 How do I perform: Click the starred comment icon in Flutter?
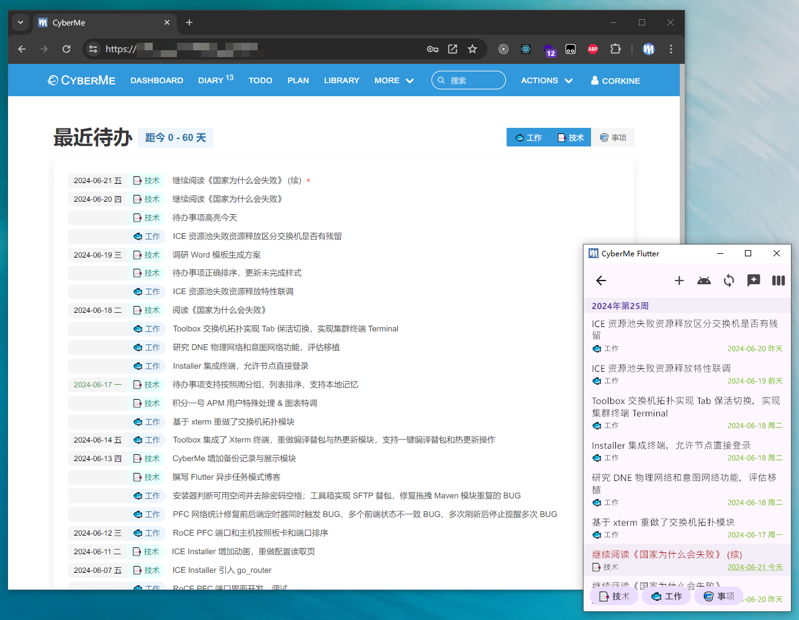tap(754, 281)
